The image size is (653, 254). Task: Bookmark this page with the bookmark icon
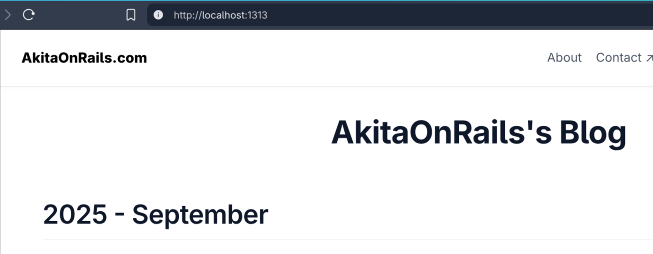131,15
